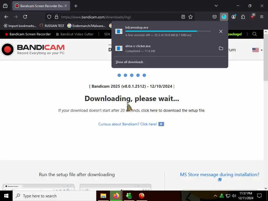Open the notification center icon
This screenshot has width=268, height=201.
[259, 196]
